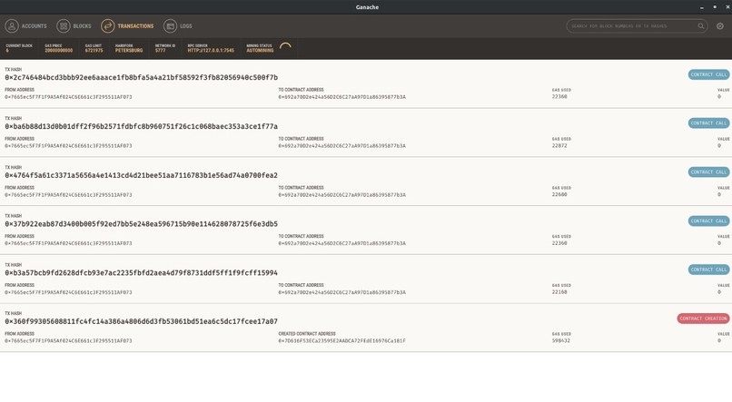The width and height of the screenshot is (732, 402).
Task: Click Contract Call badge of 0xb3a57bcb transaction
Action: [708, 270]
